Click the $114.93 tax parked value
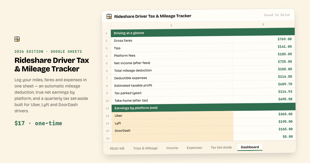Viewport: 310px width, 163px height. [x=285, y=92]
